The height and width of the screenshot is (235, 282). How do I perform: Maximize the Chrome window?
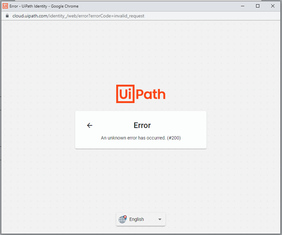tap(257, 6)
